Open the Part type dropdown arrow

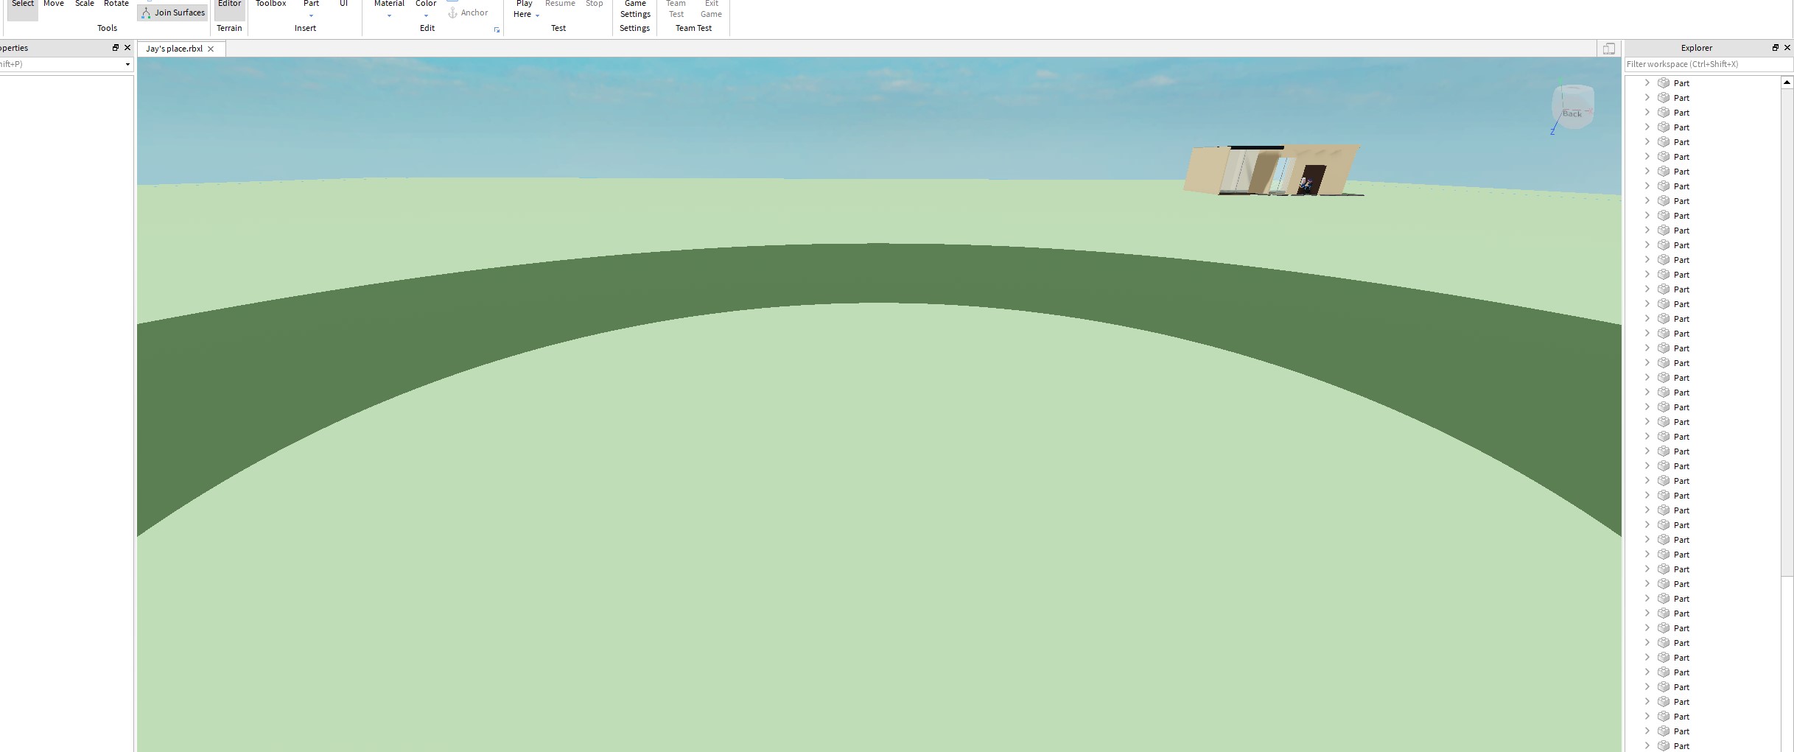pos(311,15)
